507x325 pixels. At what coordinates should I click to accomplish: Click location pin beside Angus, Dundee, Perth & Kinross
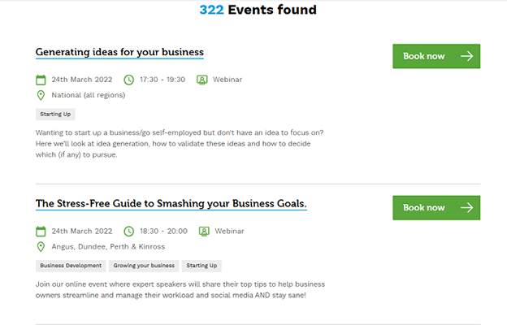(41, 246)
